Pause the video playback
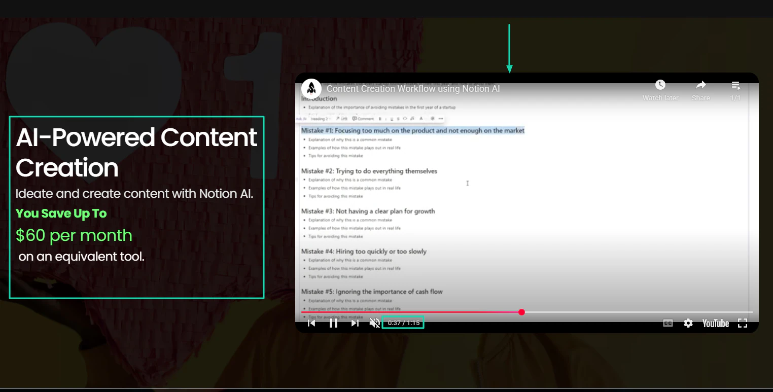 coord(333,323)
